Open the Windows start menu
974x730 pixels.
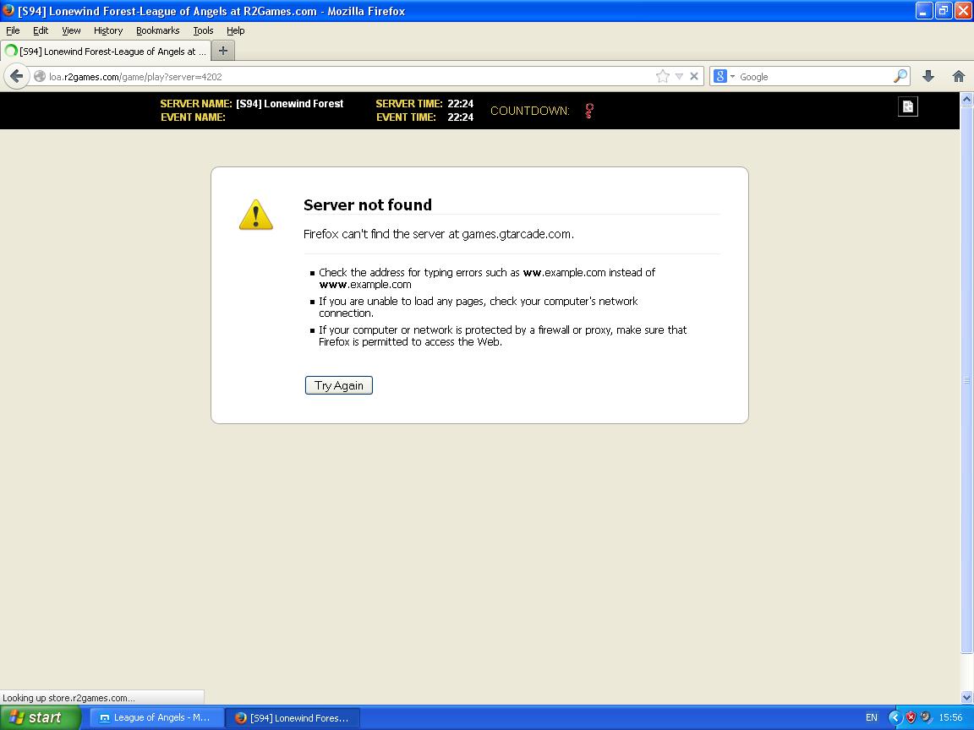pos(41,717)
